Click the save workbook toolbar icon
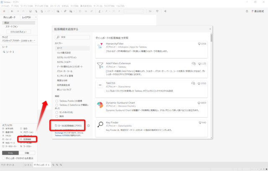Viewport: 268px width, 171px height. (x=31, y=11)
